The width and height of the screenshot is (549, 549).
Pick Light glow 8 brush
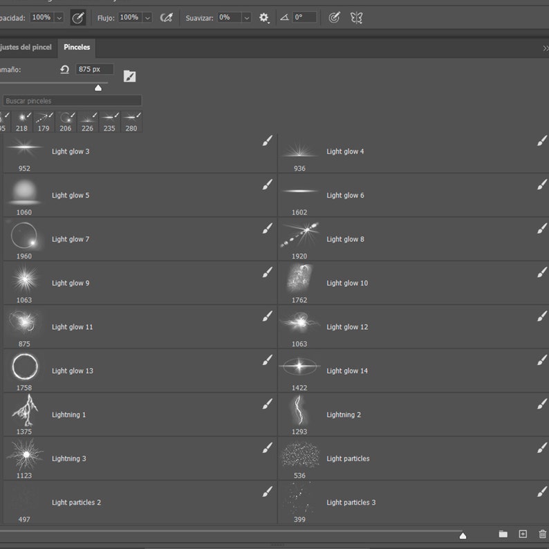point(413,239)
